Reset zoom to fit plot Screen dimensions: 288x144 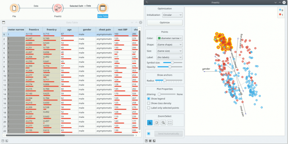[170, 122]
